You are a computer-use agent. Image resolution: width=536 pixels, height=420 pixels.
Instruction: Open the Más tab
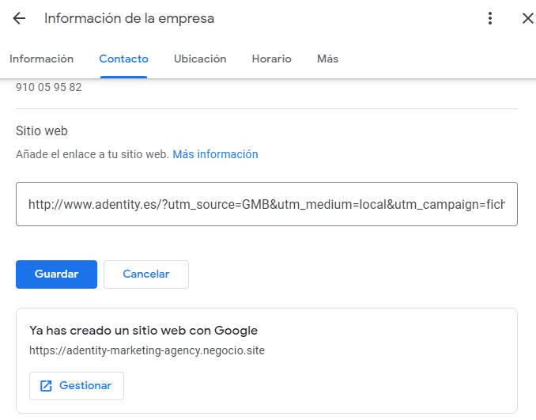[327, 59]
